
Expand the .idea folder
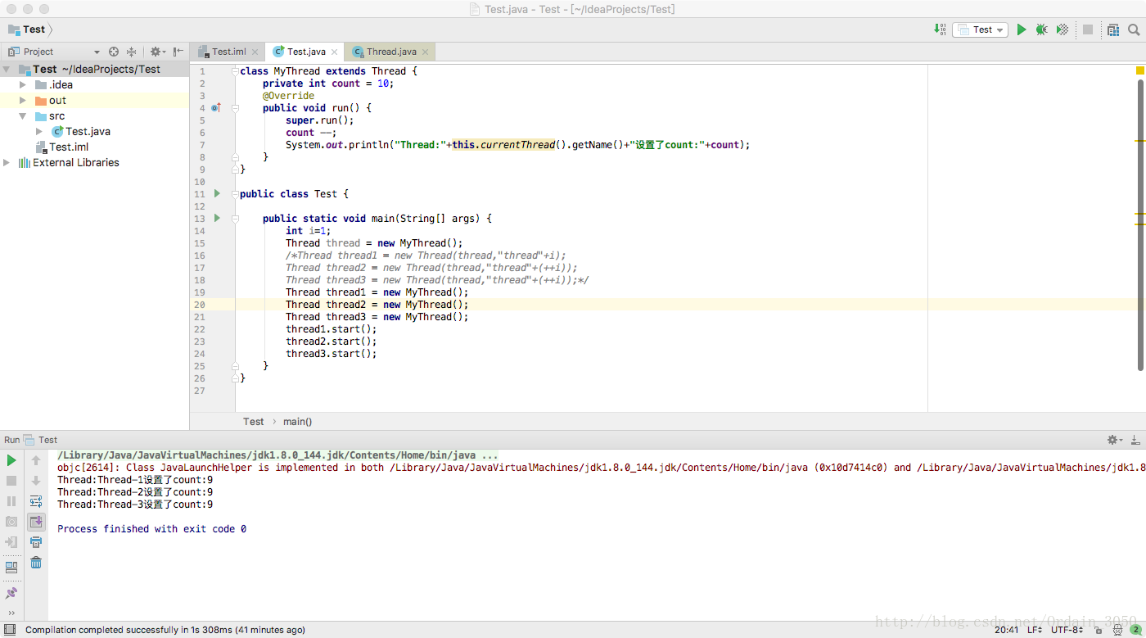[23, 85]
